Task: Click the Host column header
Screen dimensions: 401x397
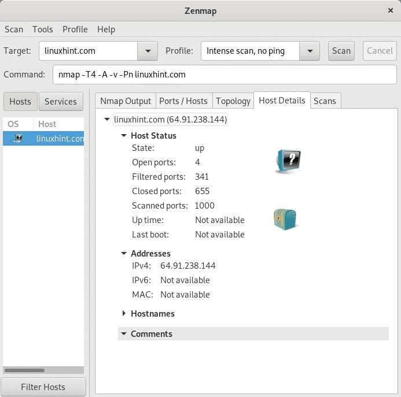Action: (58, 124)
